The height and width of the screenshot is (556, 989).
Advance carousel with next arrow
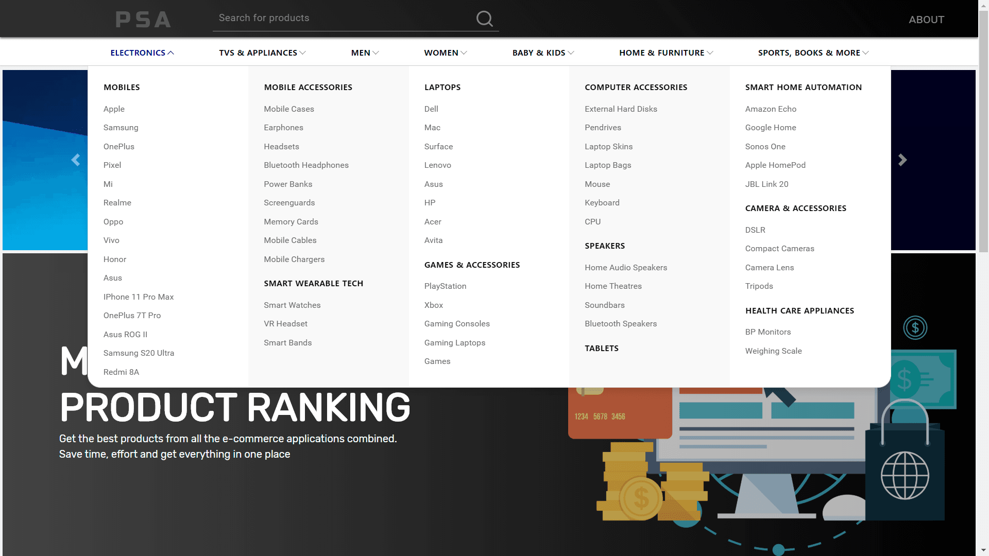coord(902,160)
